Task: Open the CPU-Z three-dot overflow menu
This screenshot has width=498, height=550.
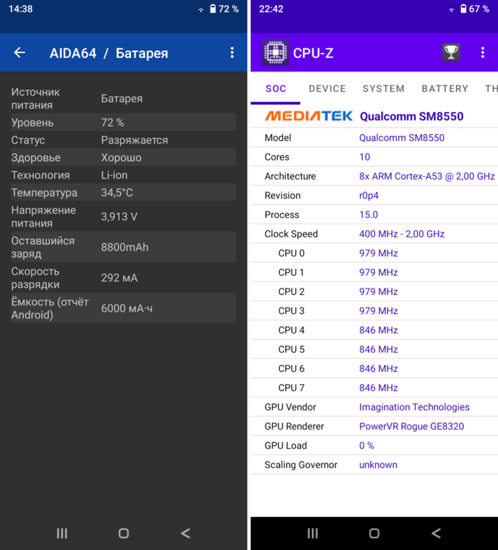Action: [x=482, y=53]
